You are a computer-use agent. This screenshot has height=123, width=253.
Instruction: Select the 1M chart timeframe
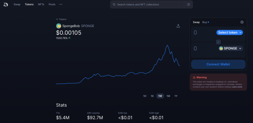coord(168,96)
